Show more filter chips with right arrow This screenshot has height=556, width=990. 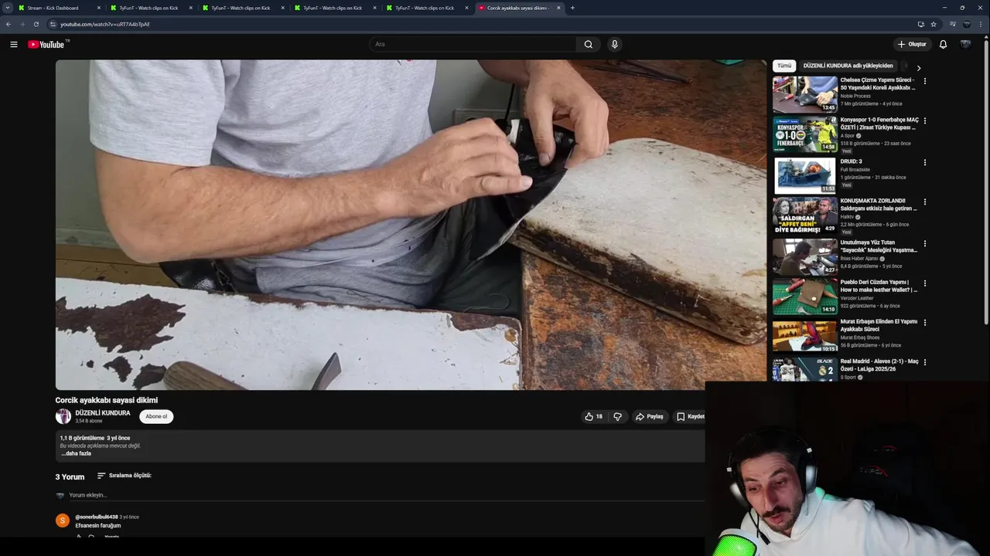(918, 68)
